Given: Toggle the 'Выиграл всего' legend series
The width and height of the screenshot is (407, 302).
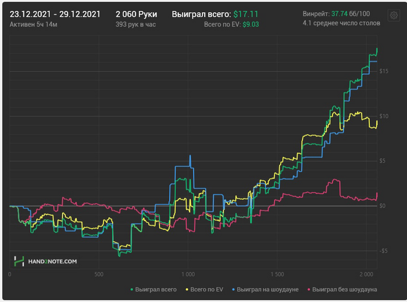Looking at the screenshot, I should point(153,289).
